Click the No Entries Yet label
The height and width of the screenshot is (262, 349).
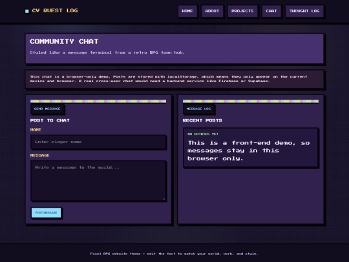point(203,134)
